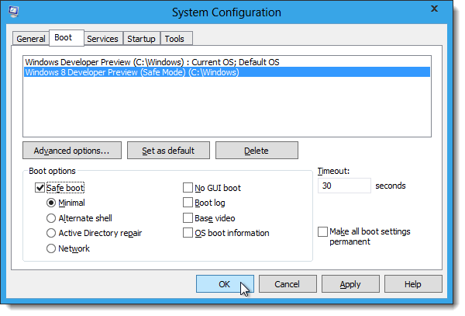Choose the Alternate shell radio option
Viewport: 465px width, 316px height.
coord(51,218)
